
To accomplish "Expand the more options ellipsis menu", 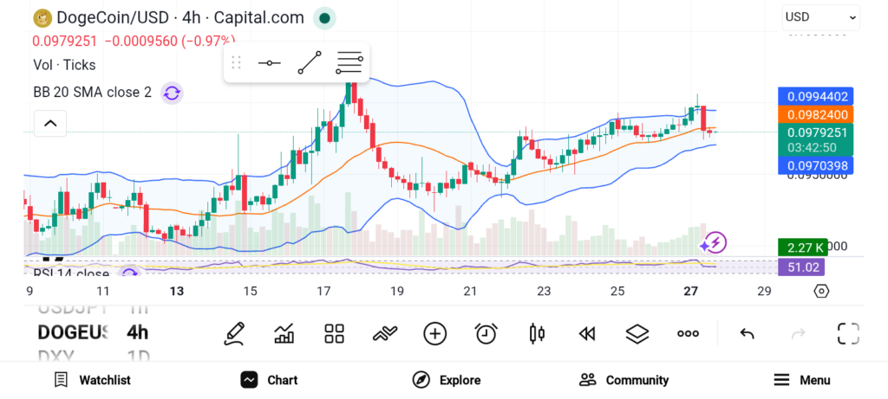I will (688, 333).
